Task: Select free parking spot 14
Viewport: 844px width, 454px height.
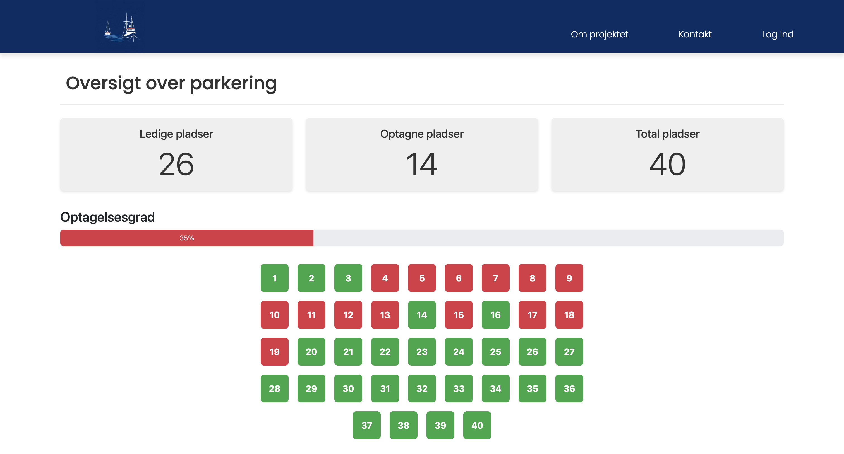Action: [x=422, y=315]
